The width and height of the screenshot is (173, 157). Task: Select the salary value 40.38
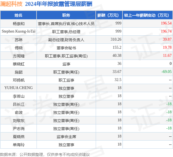click(x=117, y=55)
